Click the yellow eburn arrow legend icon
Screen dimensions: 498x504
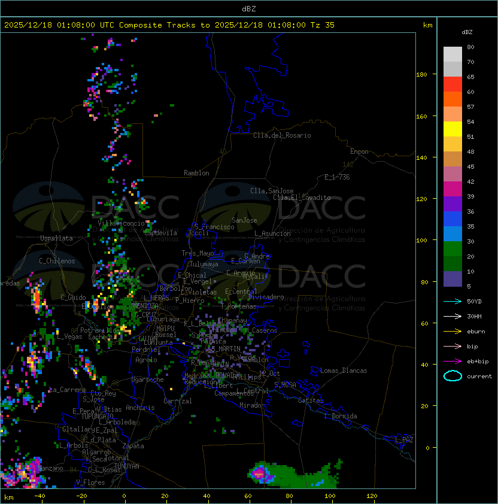point(453,332)
